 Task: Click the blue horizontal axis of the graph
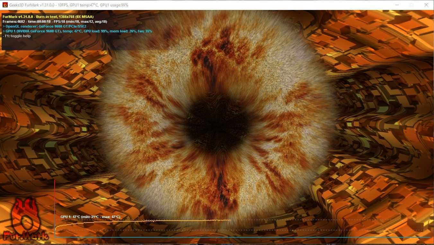point(243,237)
